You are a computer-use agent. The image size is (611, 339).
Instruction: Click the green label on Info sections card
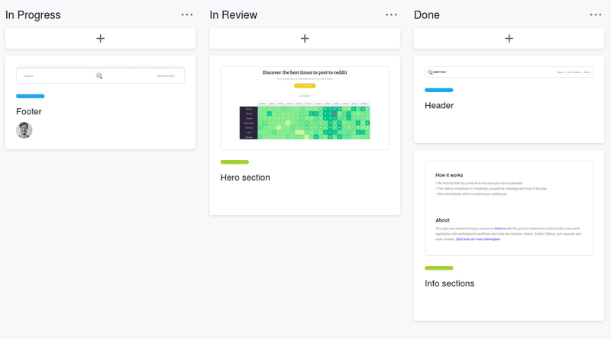[x=438, y=267]
